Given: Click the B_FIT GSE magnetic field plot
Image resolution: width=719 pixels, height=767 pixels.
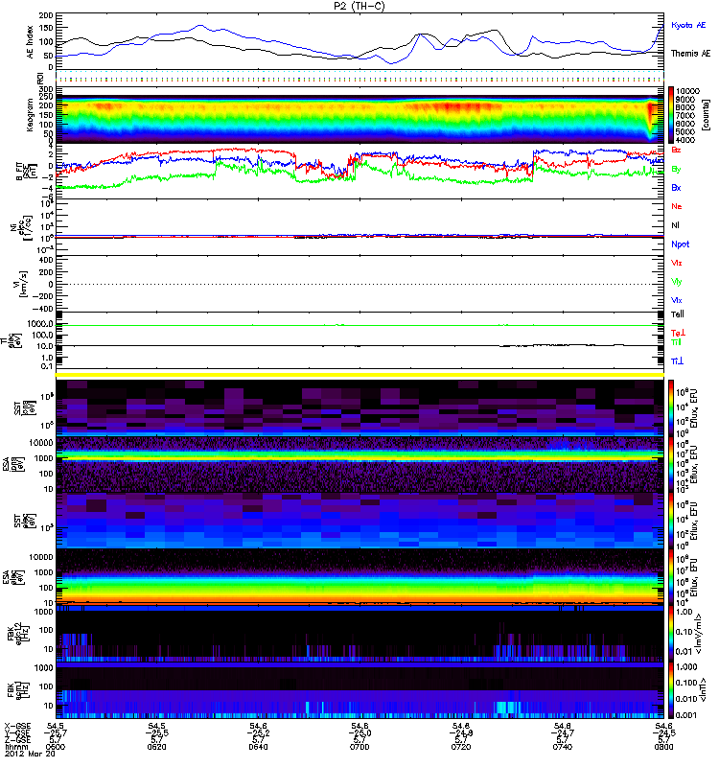Looking at the screenshot, I should pos(359,172).
